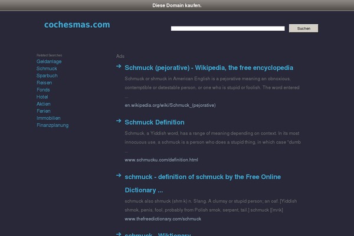Open the Schmuck related search link
Screen dimensions: 354x236
47,68
